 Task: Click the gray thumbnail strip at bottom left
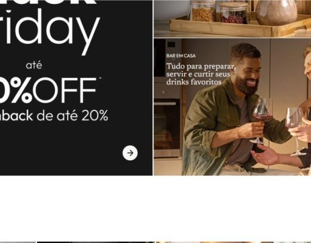tap(18, 242)
